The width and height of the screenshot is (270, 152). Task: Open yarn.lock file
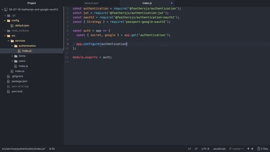pos(17,91)
